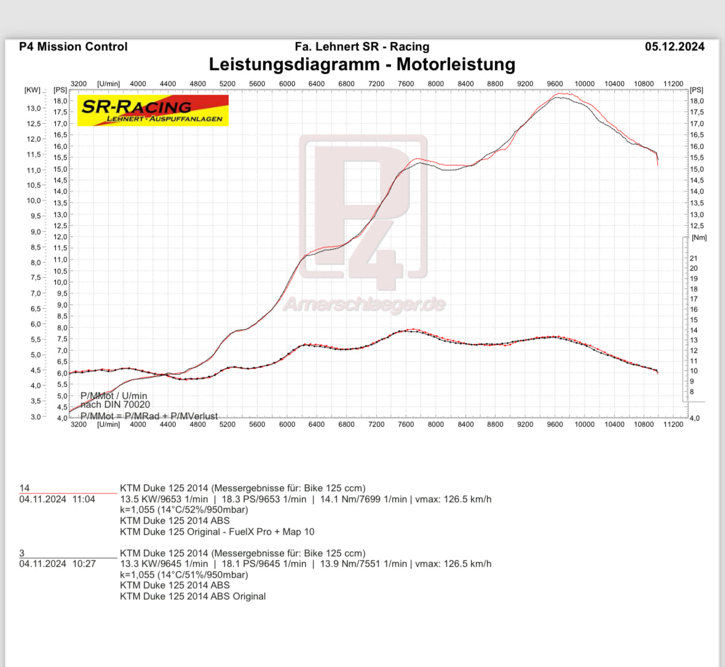725x667 pixels.
Task: Click the 'nach DIN 70020' note
Action: point(115,405)
